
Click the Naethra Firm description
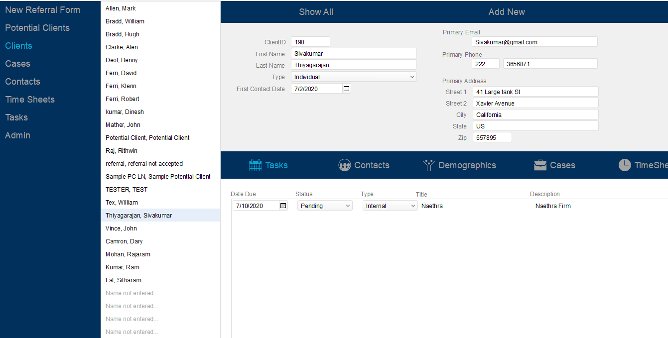coord(553,206)
